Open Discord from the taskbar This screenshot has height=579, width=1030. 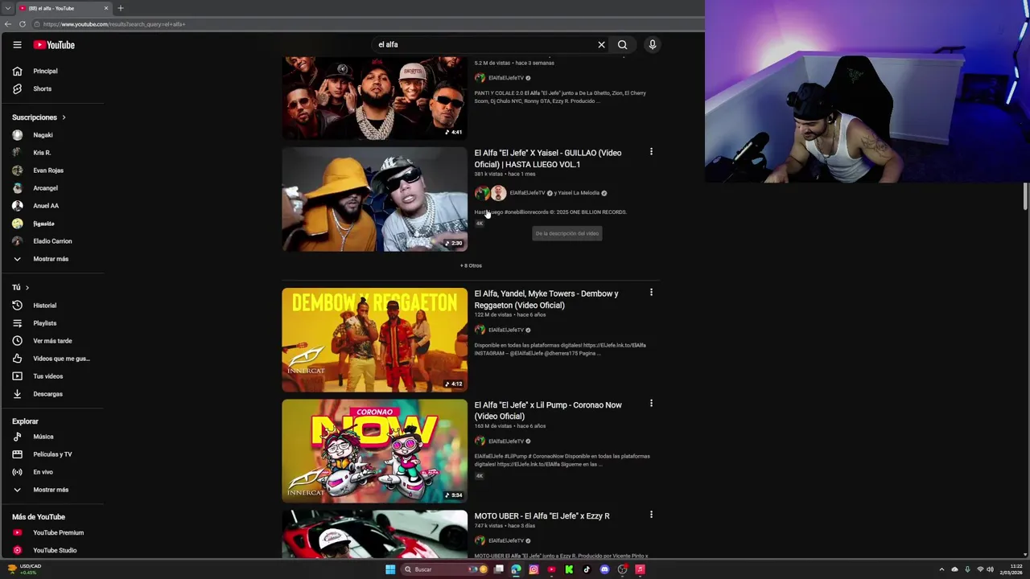[x=604, y=569]
